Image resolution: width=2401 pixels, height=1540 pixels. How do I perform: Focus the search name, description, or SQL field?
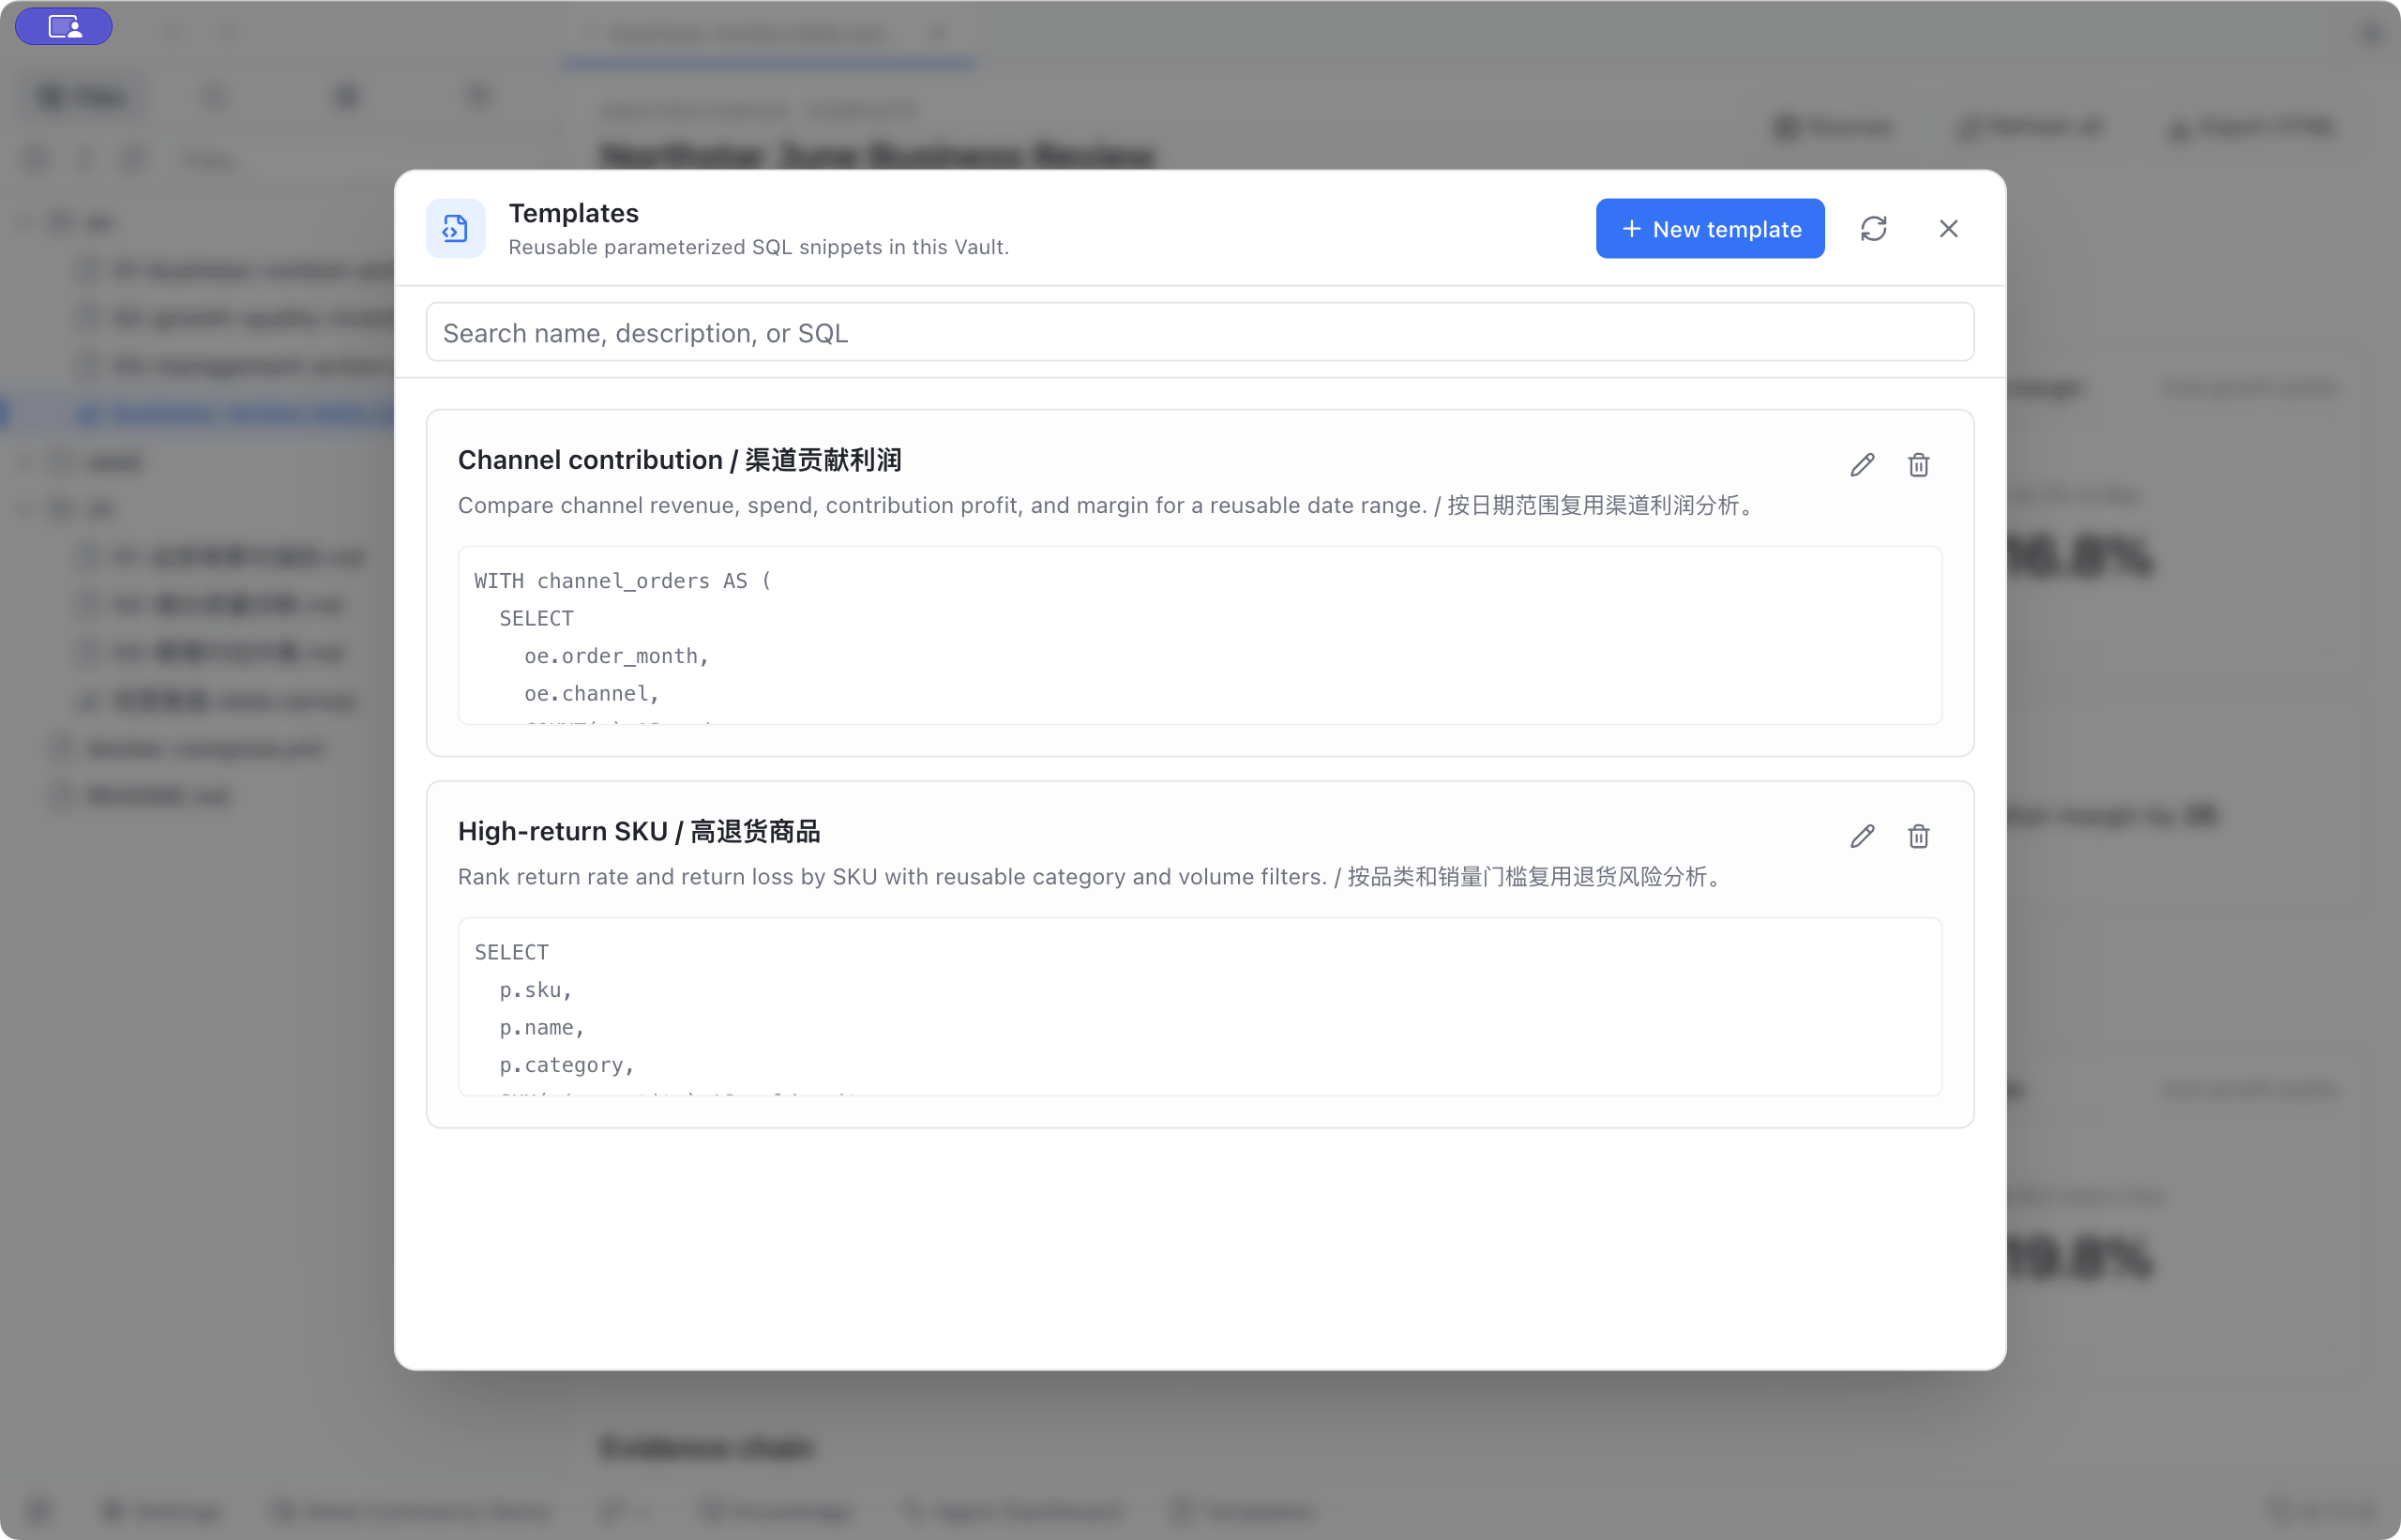click(1200, 333)
